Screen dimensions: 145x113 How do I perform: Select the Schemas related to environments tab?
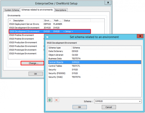point(37,10)
